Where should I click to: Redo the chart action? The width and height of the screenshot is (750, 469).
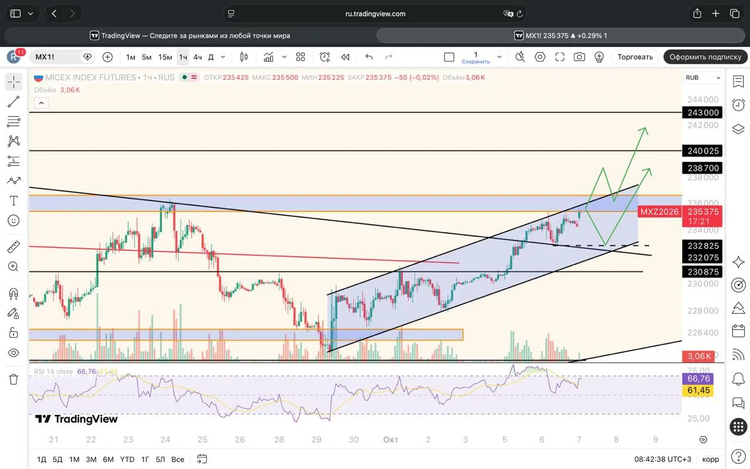click(388, 57)
